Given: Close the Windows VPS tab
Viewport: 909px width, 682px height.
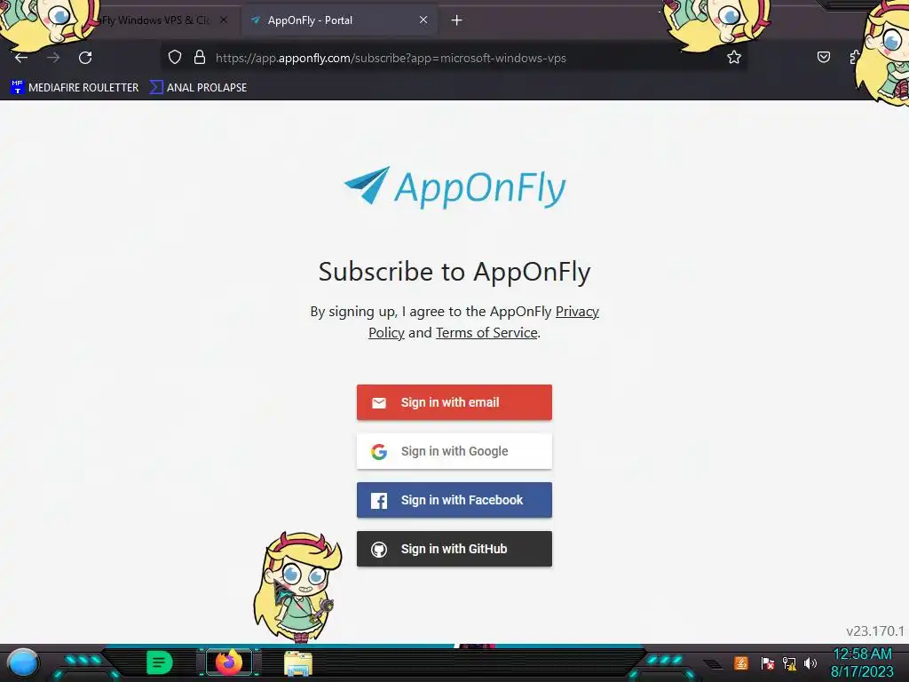Looking at the screenshot, I should click(224, 20).
